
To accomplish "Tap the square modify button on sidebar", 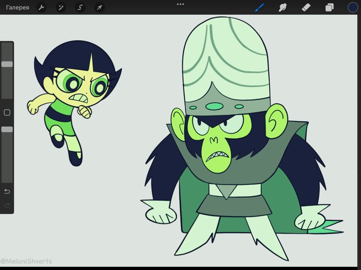I will coord(7,112).
